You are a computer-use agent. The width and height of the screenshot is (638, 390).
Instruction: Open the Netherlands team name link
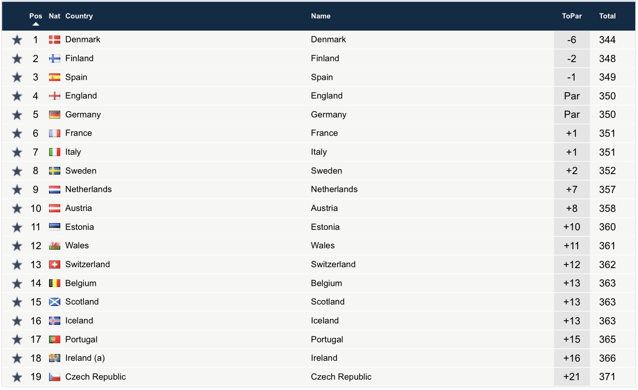click(x=334, y=189)
